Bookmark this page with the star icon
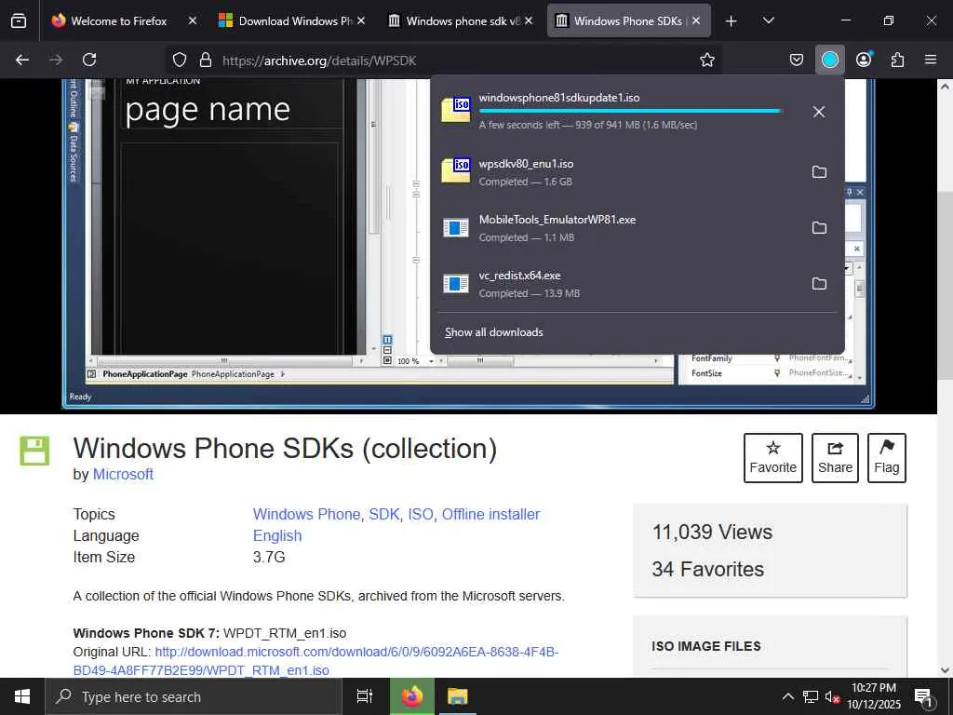The height and width of the screenshot is (715, 953). tap(707, 60)
